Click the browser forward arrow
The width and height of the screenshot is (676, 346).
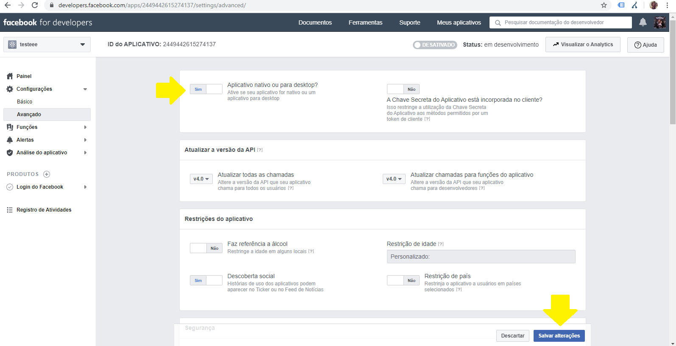click(21, 5)
